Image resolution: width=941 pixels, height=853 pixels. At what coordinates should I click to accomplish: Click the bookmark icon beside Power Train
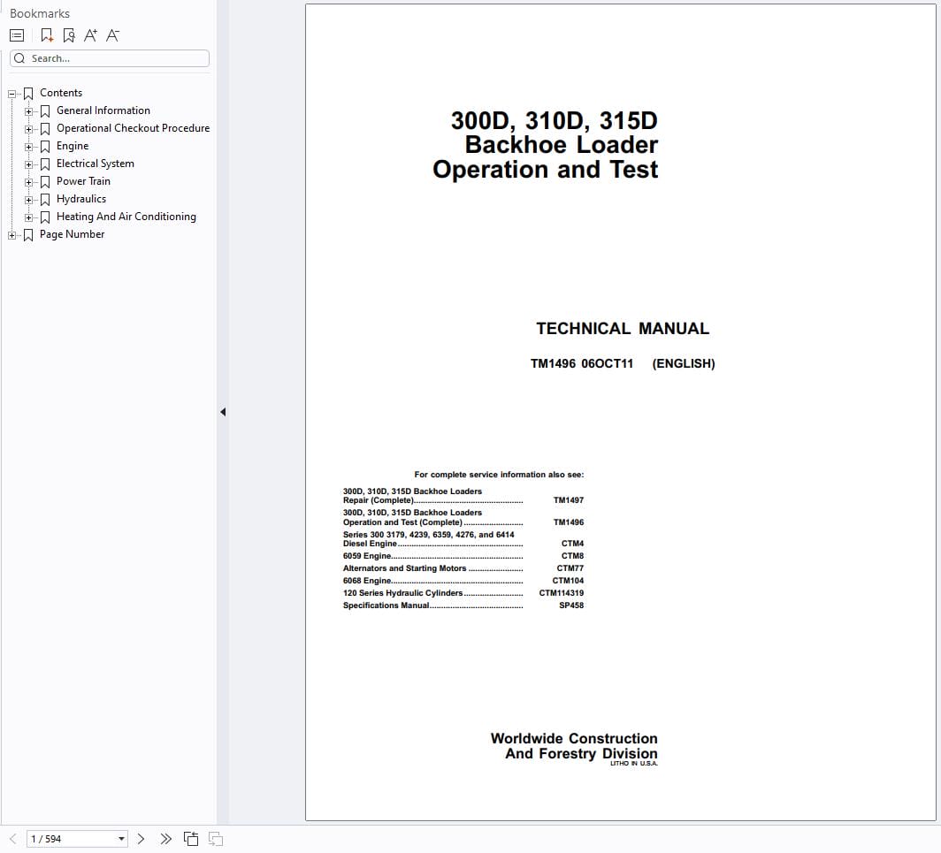click(45, 182)
